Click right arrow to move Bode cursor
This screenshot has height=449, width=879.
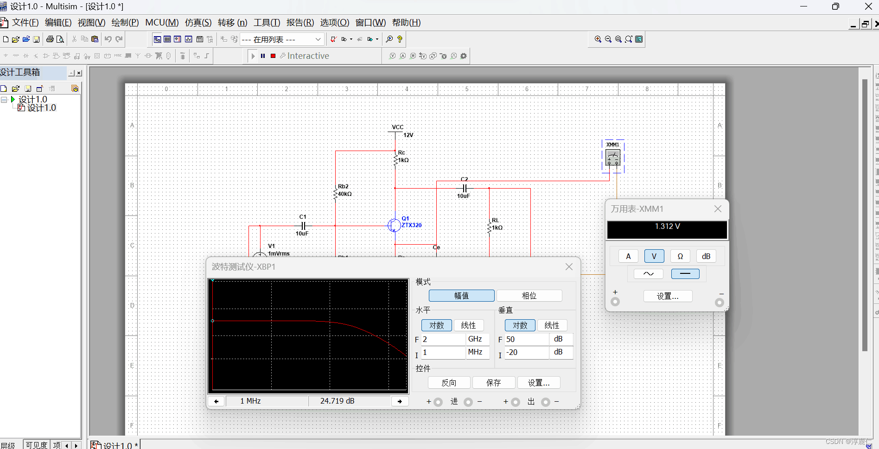(x=400, y=401)
